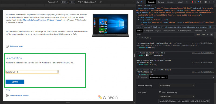Select div.mscom-container-maxwidth breadcrumb item
Image resolution: width=216 pixels, height=104 pixels.
click(x=186, y=27)
